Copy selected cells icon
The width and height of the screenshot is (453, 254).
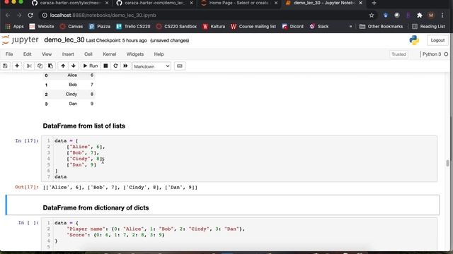pyautogui.click(x=40, y=66)
